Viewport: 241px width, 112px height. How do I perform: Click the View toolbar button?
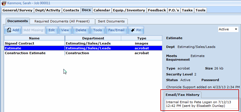tap(65, 30)
